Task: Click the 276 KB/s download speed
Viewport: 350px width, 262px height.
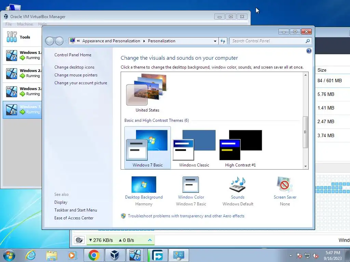Action: (101, 240)
